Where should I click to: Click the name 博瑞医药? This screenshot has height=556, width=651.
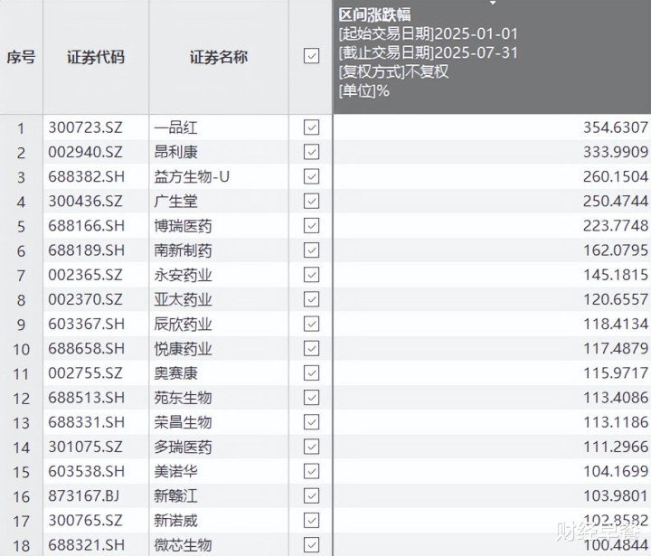[x=183, y=226]
